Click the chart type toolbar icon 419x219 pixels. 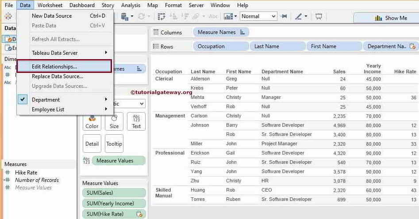[228, 17]
